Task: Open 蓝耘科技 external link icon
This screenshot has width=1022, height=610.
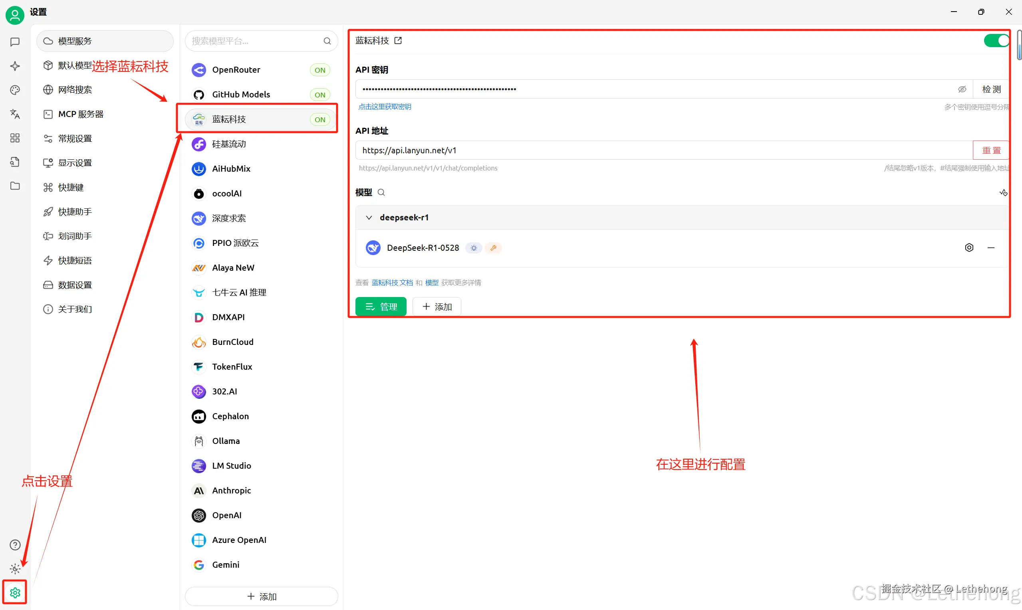Action: (398, 41)
